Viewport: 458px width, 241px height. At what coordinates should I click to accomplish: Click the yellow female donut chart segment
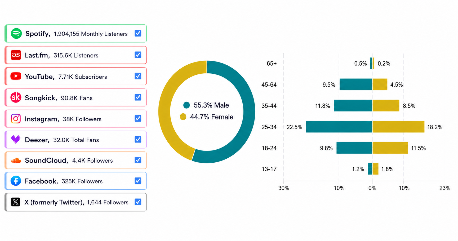coord(165,111)
